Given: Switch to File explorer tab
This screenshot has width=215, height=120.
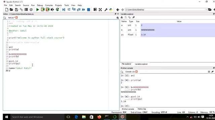Looking at the screenshot, I should click(x=126, y=64).
